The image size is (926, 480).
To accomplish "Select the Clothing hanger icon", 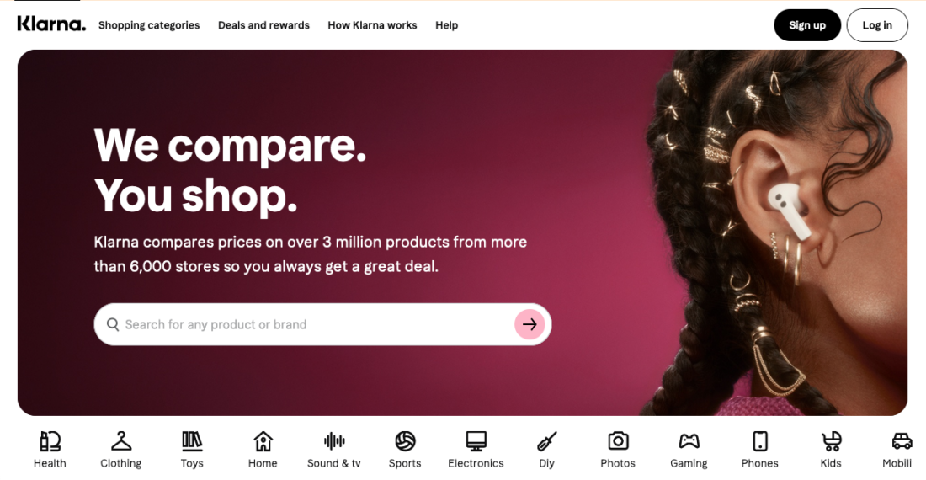I will coord(121,441).
